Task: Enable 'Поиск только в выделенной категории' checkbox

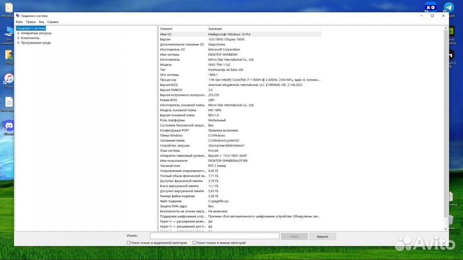Action: [129, 243]
